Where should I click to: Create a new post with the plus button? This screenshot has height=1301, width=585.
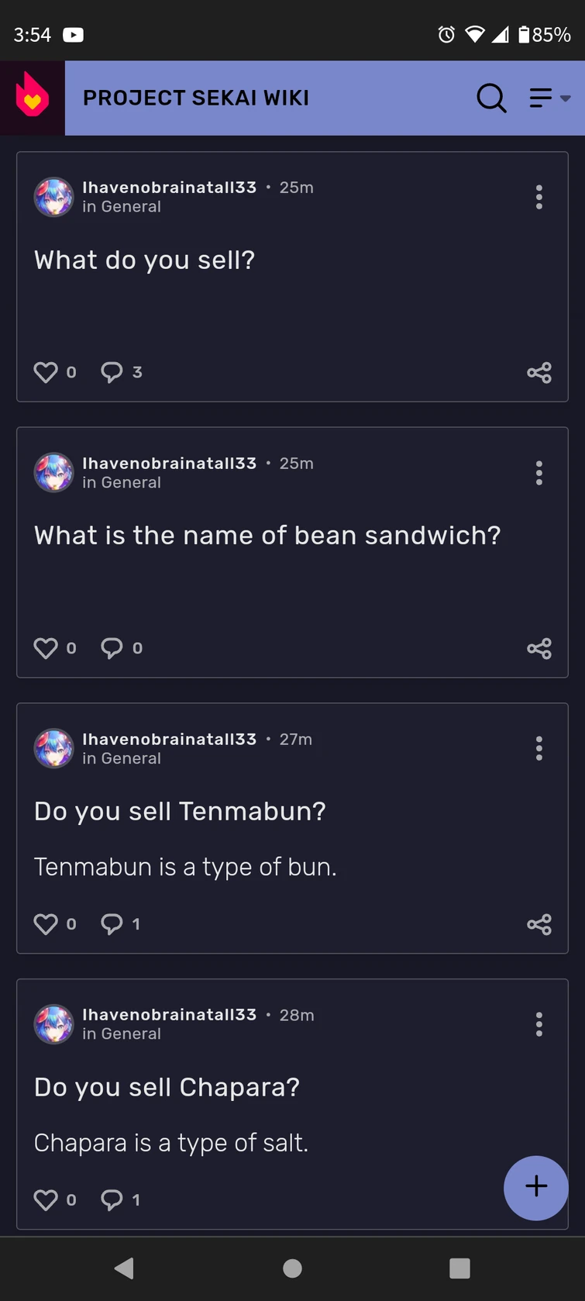535,1187
